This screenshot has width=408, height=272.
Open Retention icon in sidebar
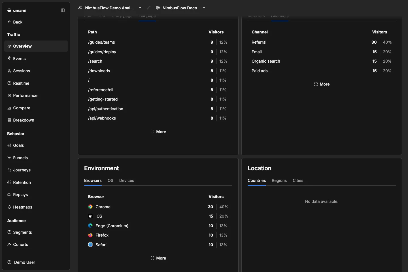tap(9, 182)
